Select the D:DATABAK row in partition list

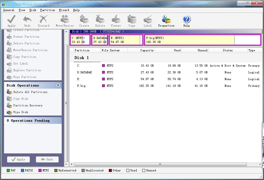coord(166,72)
